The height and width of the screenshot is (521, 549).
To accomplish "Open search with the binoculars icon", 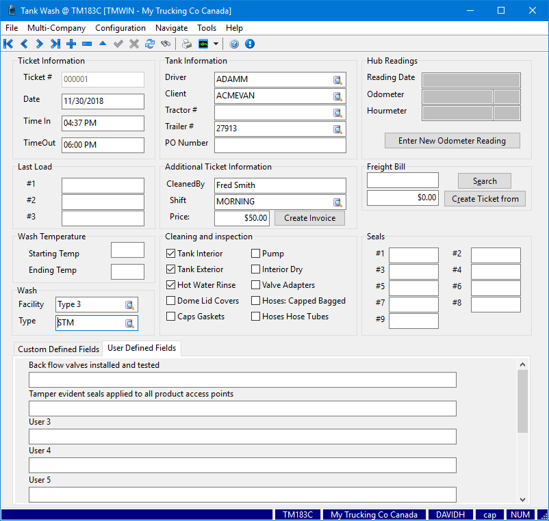I will (x=166, y=44).
